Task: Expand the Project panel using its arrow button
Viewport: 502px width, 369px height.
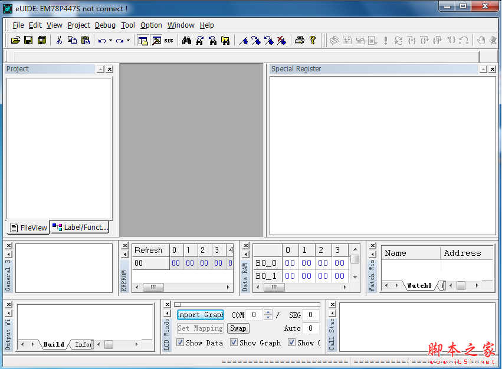Action: tap(100, 69)
